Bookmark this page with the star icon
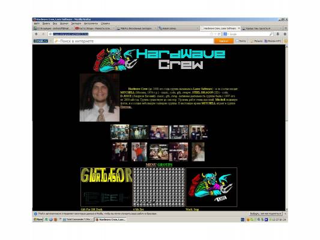 pos(211,34)
